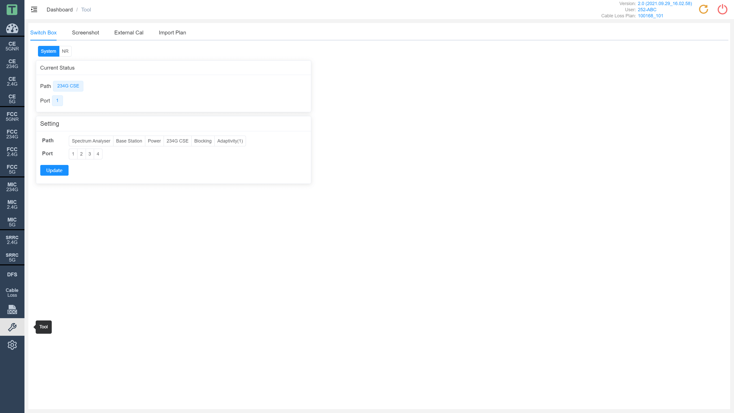Select the System tab in Switch Box

click(48, 51)
